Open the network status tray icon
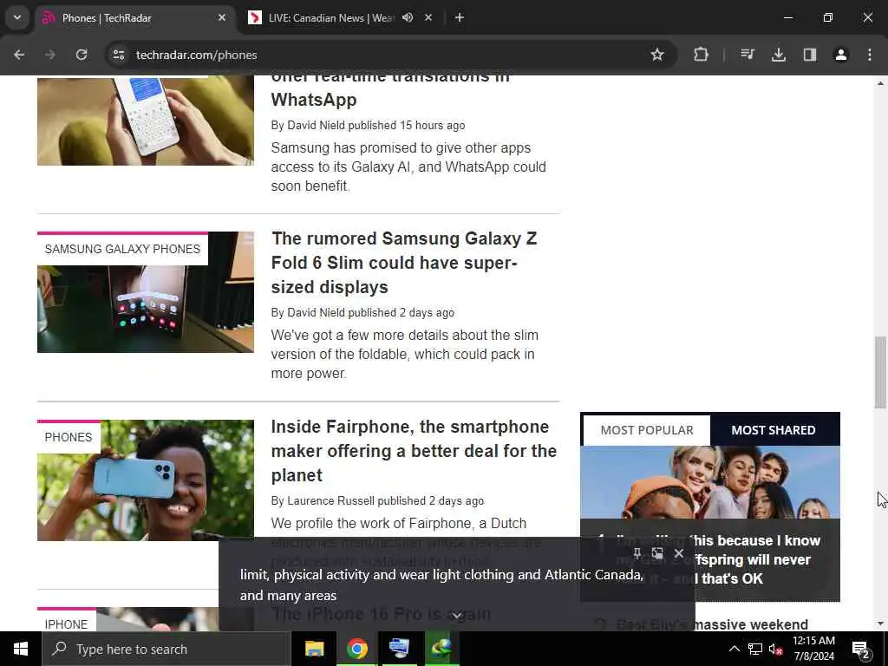This screenshot has height=666, width=888. pos(755,649)
